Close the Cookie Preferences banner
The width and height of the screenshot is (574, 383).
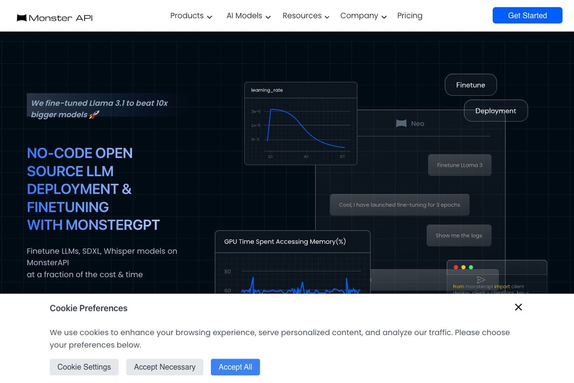[x=518, y=307]
